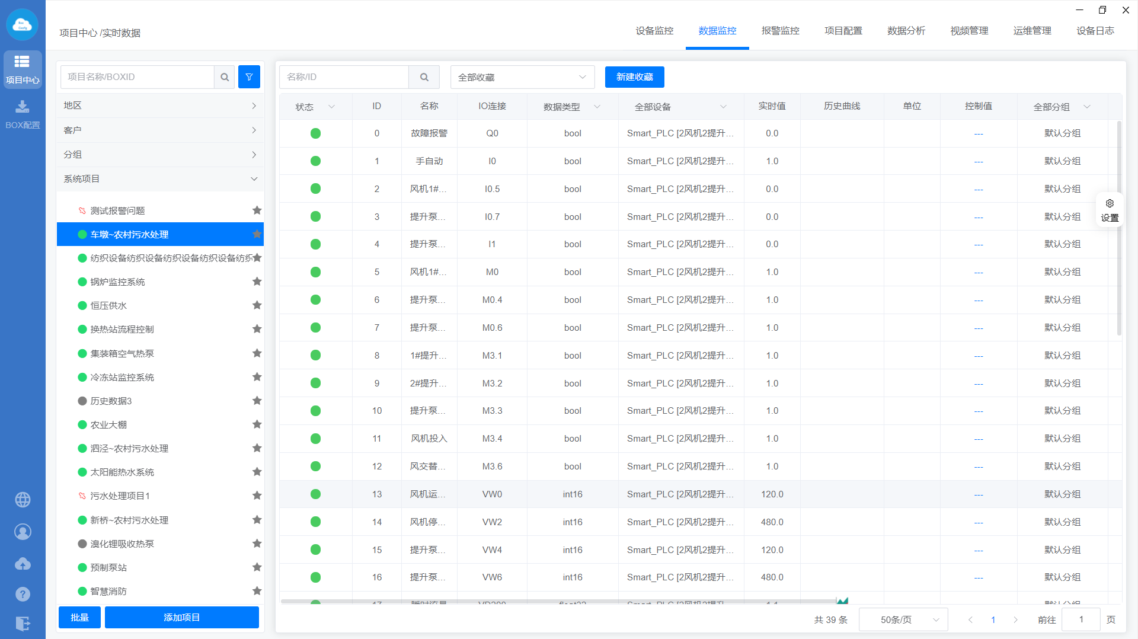
Task: Click the 添加项目 button
Action: (x=181, y=617)
